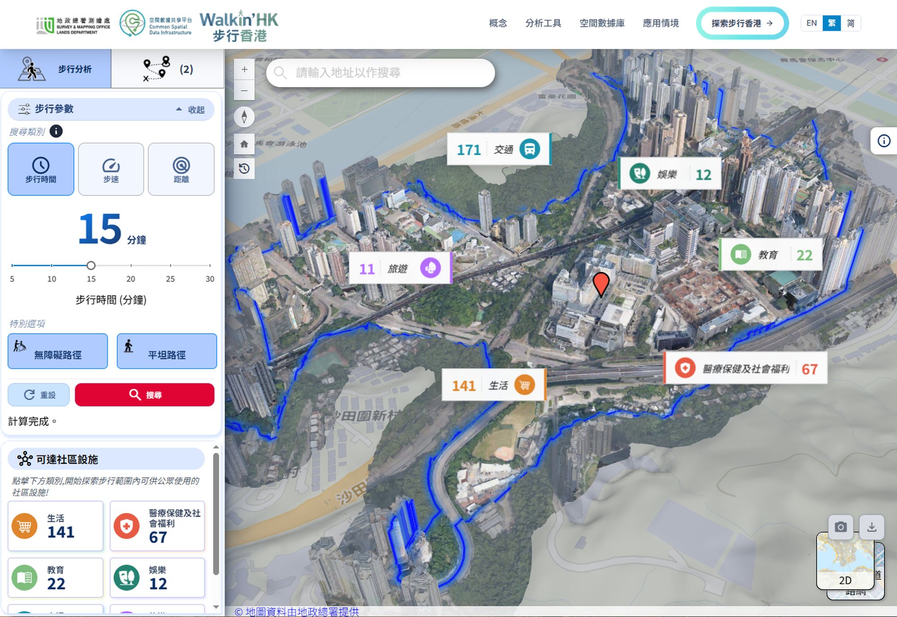Toggle the 無障礙路徑 option

(58, 351)
